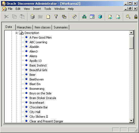
Task: Click the Import toolbar icon with green arrow
Action: (110, 17)
